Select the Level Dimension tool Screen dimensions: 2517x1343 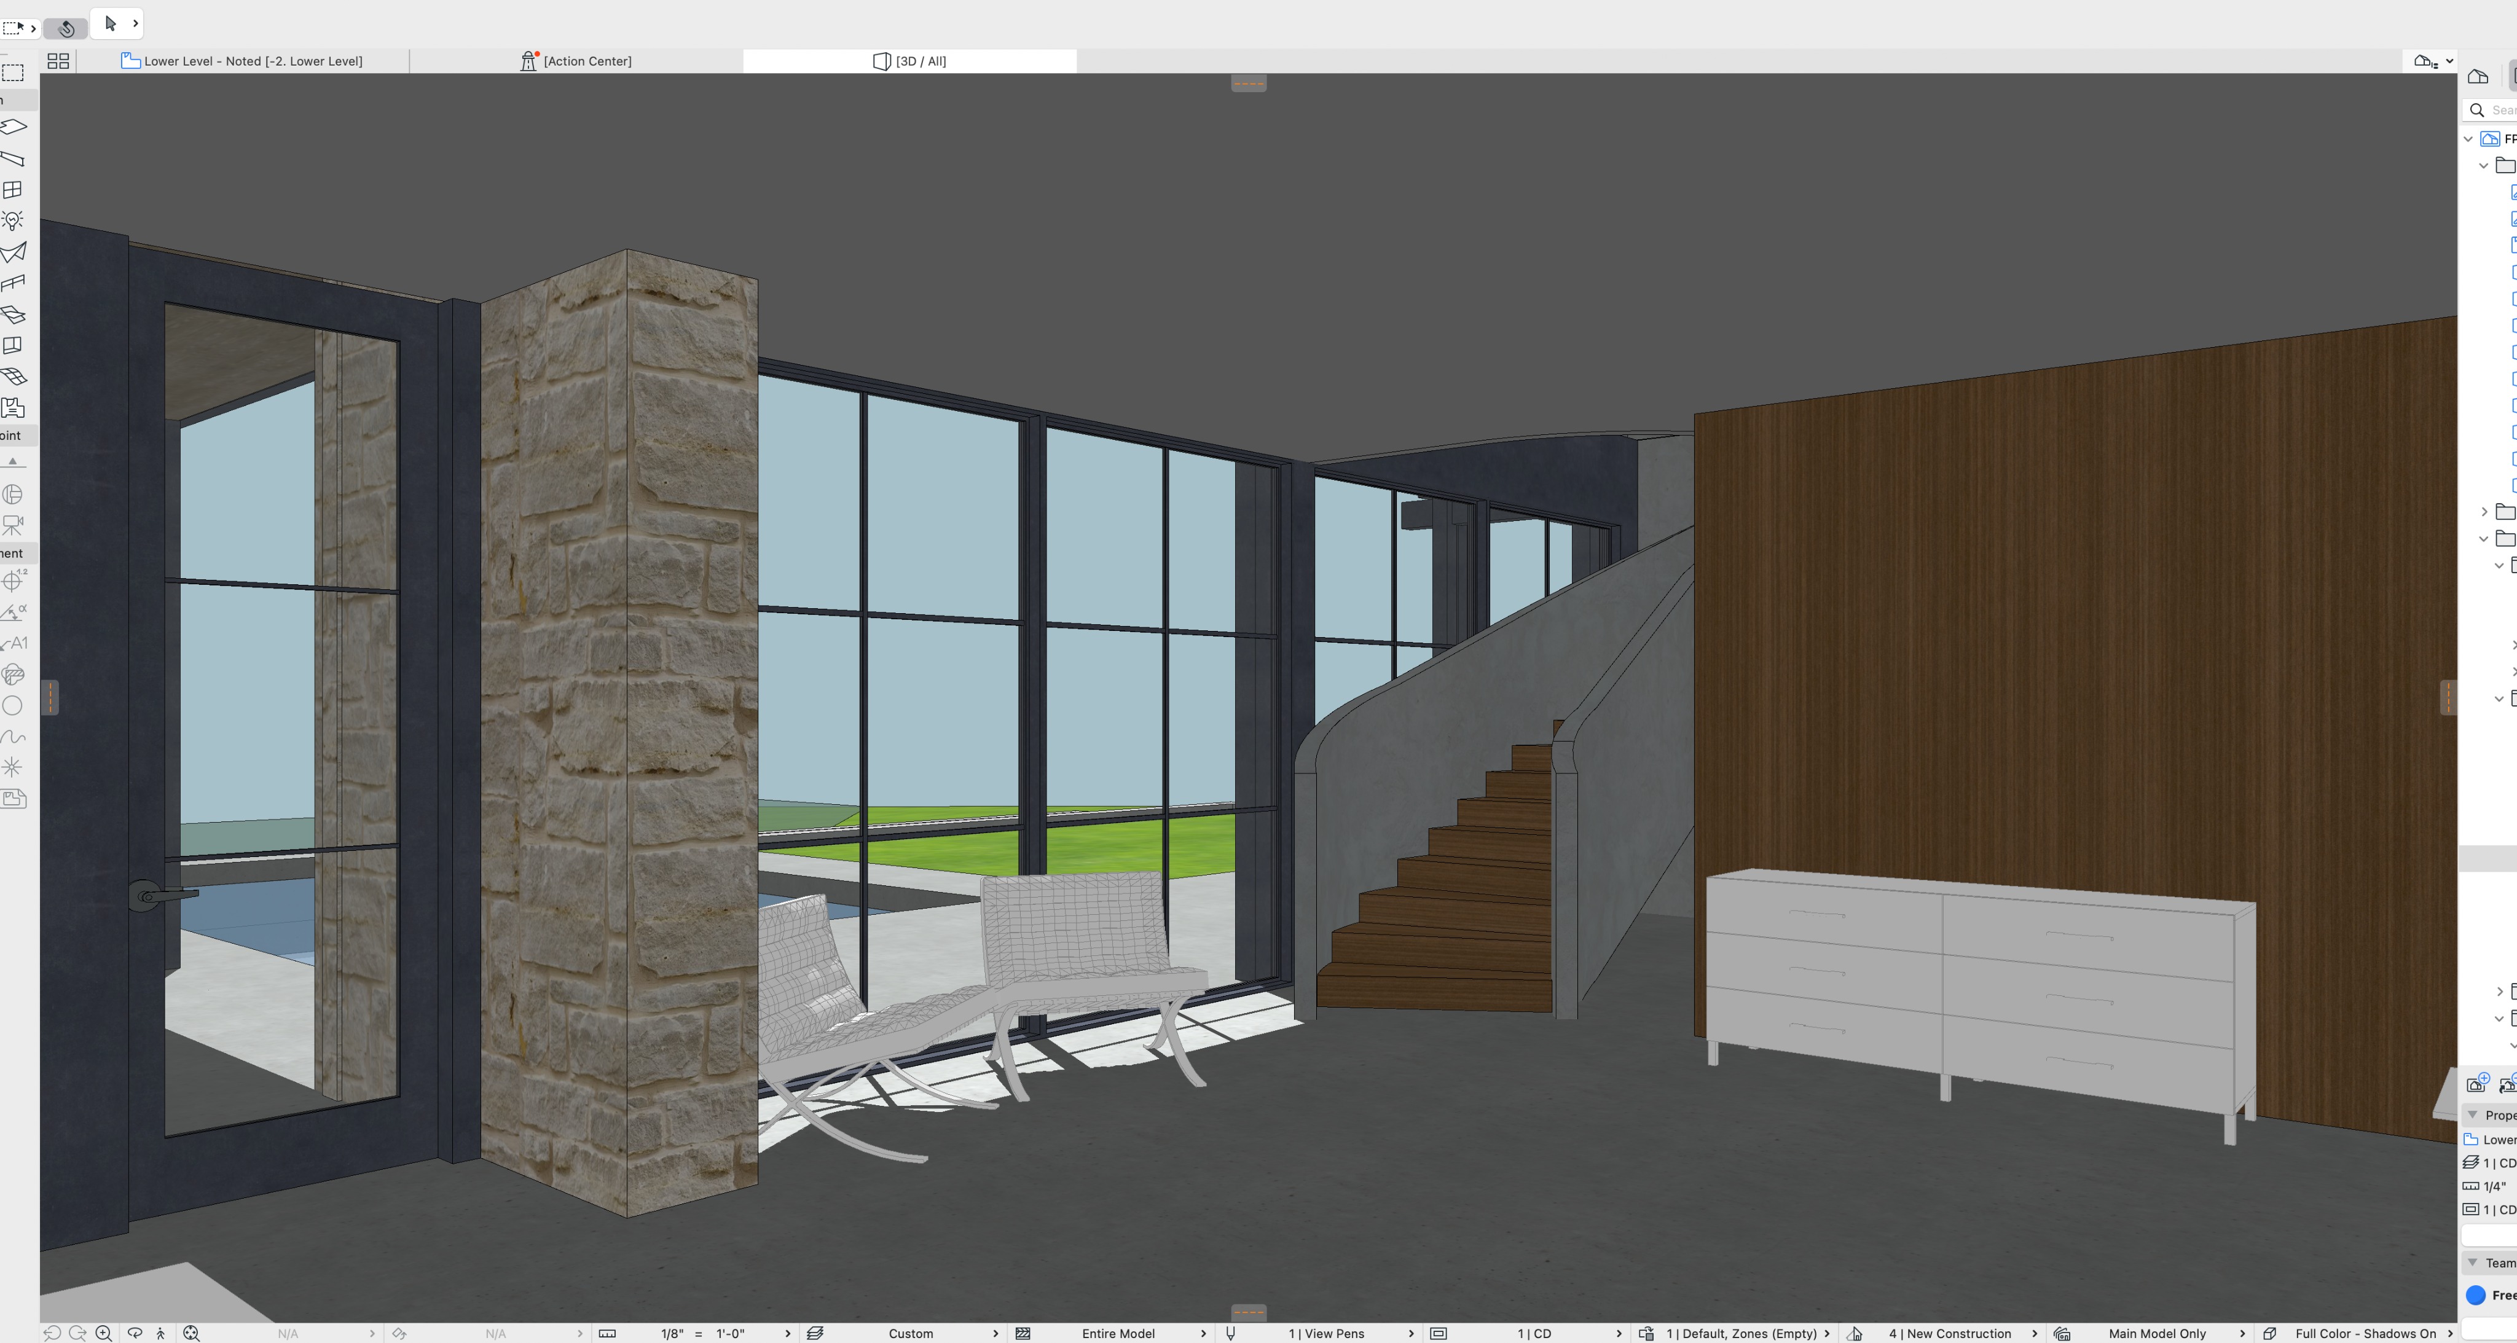click(x=13, y=581)
